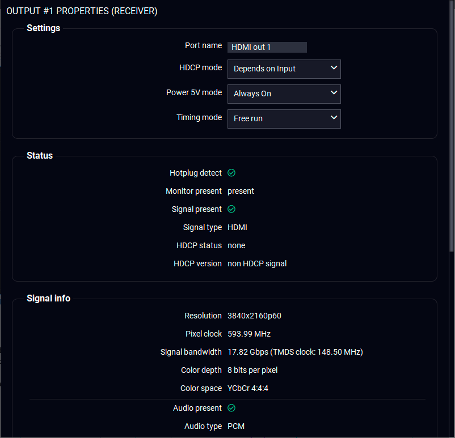455x438 pixels.
Task: Open the Timing mode Free run dropdown
Action: pyautogui.click(x=284, y=118)
